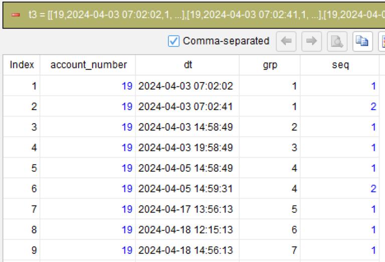The image size is (385, 262).
Task: Click the right arrow navigation icon
Action: (312, 41)
